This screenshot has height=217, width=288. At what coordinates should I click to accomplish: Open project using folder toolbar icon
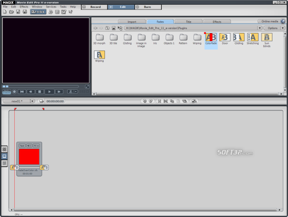11,12
